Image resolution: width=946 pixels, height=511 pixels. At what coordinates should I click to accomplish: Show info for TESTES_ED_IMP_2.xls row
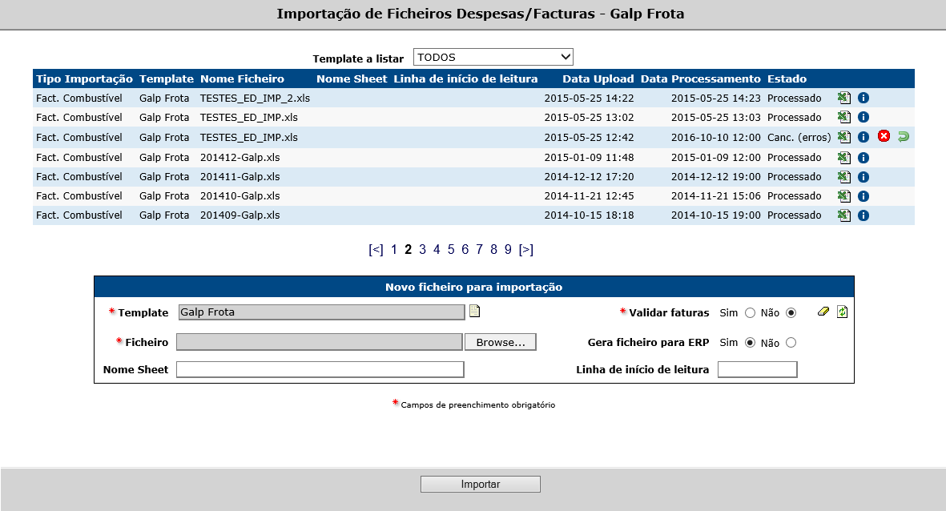[x=863, y=98]
